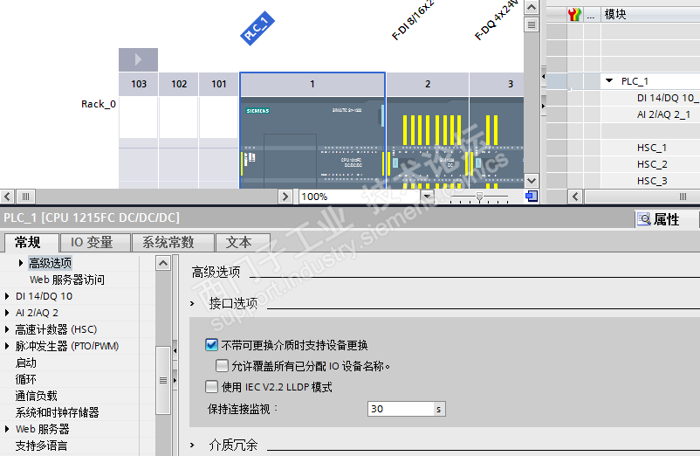Expand 脉冲发生器 (PTO/PWM) tree node
The width and height of the screenshot is (700, 456).
[x=7, y=346]
